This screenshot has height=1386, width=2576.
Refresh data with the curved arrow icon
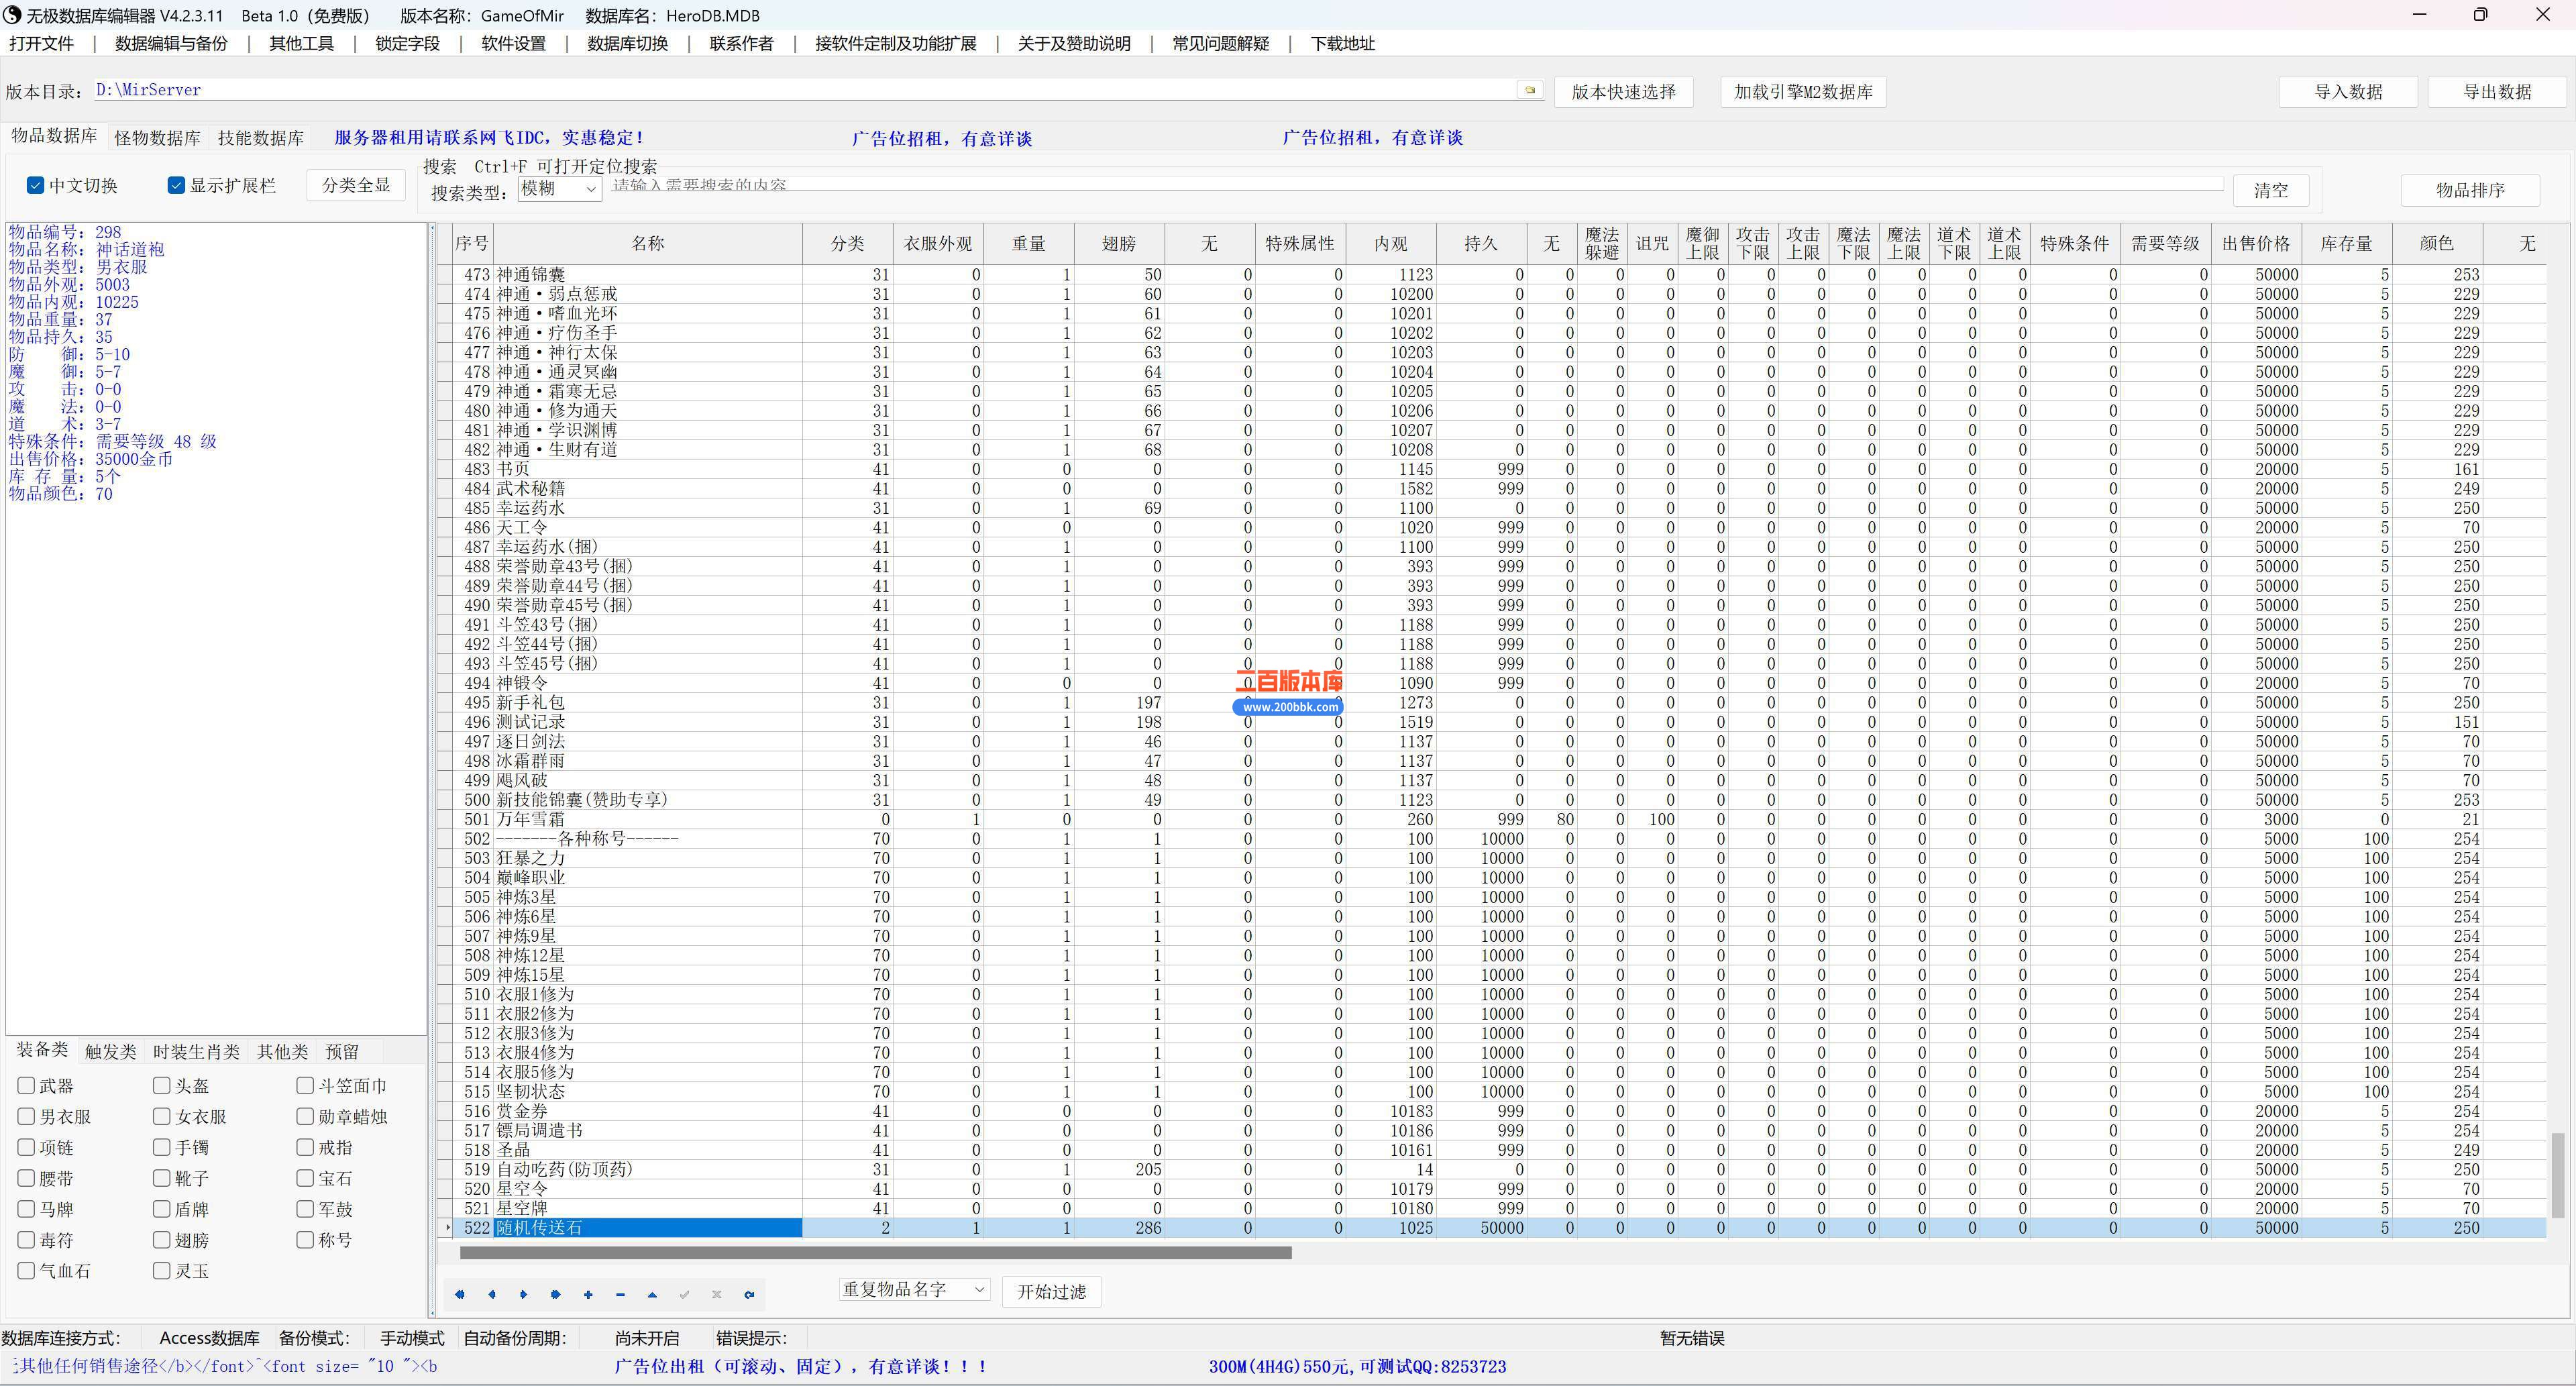point(749,1294)
